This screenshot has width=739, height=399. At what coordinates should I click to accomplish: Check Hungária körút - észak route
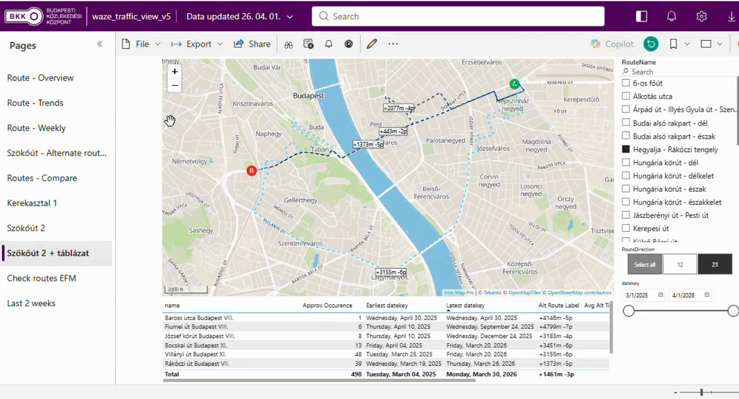pyautogui.click(x=626, y=188)
